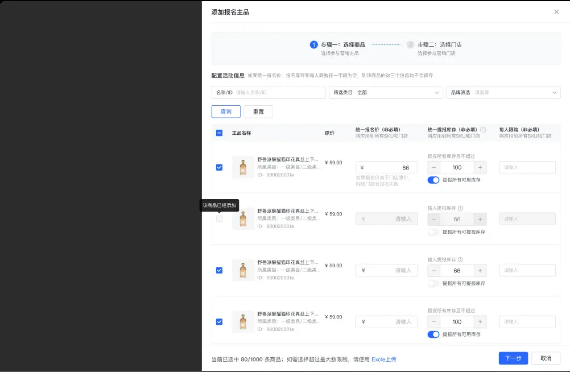Uncheck the product row whose price is 66
The image size is (570, 372).
coord(219,167)
